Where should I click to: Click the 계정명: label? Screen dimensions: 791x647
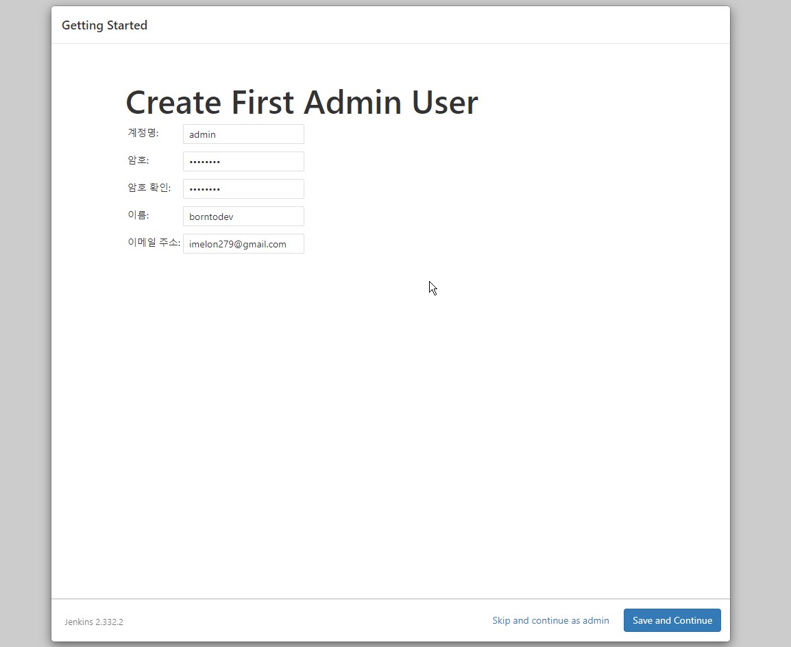143,133
